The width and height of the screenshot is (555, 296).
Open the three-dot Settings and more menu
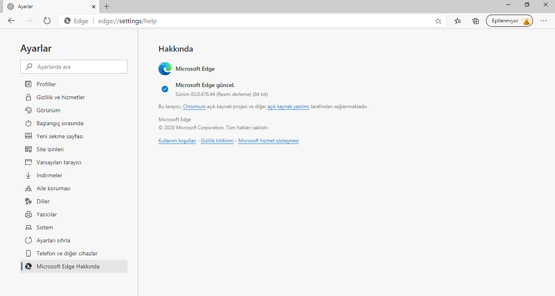point(544,21)
